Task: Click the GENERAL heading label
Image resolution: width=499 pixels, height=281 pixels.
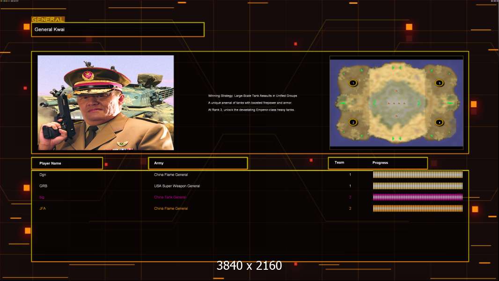Action: (x=48, y=19)
